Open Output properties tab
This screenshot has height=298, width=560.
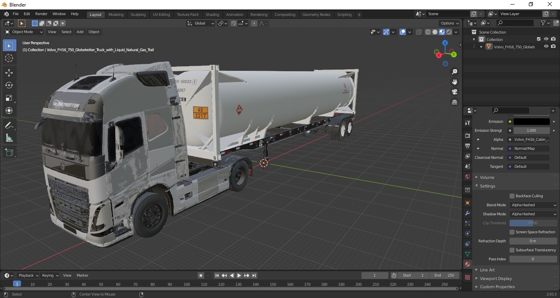tap(467, 146)
